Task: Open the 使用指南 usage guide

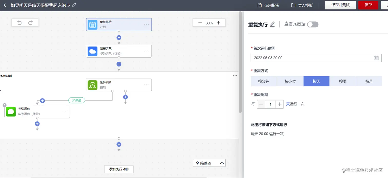Action: pyautogui.click(x=268, y=5)
